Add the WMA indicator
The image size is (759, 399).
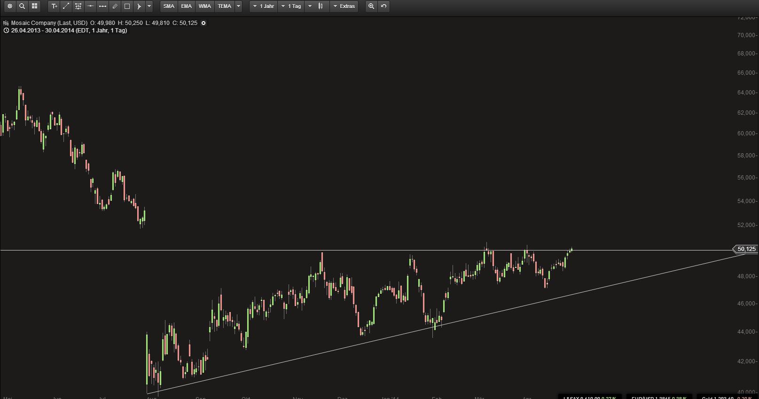[205, 6]
